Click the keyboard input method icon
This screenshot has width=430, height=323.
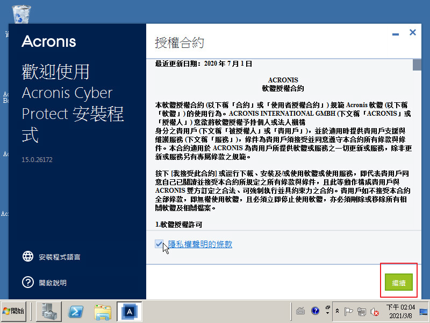click(300, 311)
